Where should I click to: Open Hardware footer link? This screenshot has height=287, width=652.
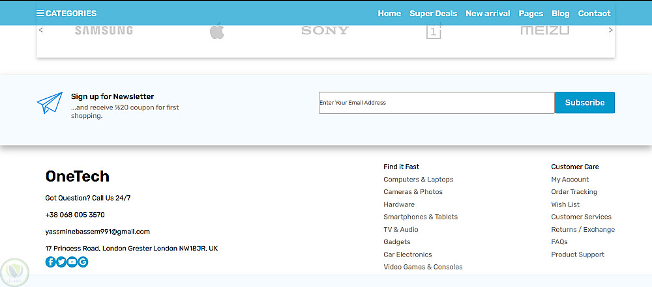(399, 204)
